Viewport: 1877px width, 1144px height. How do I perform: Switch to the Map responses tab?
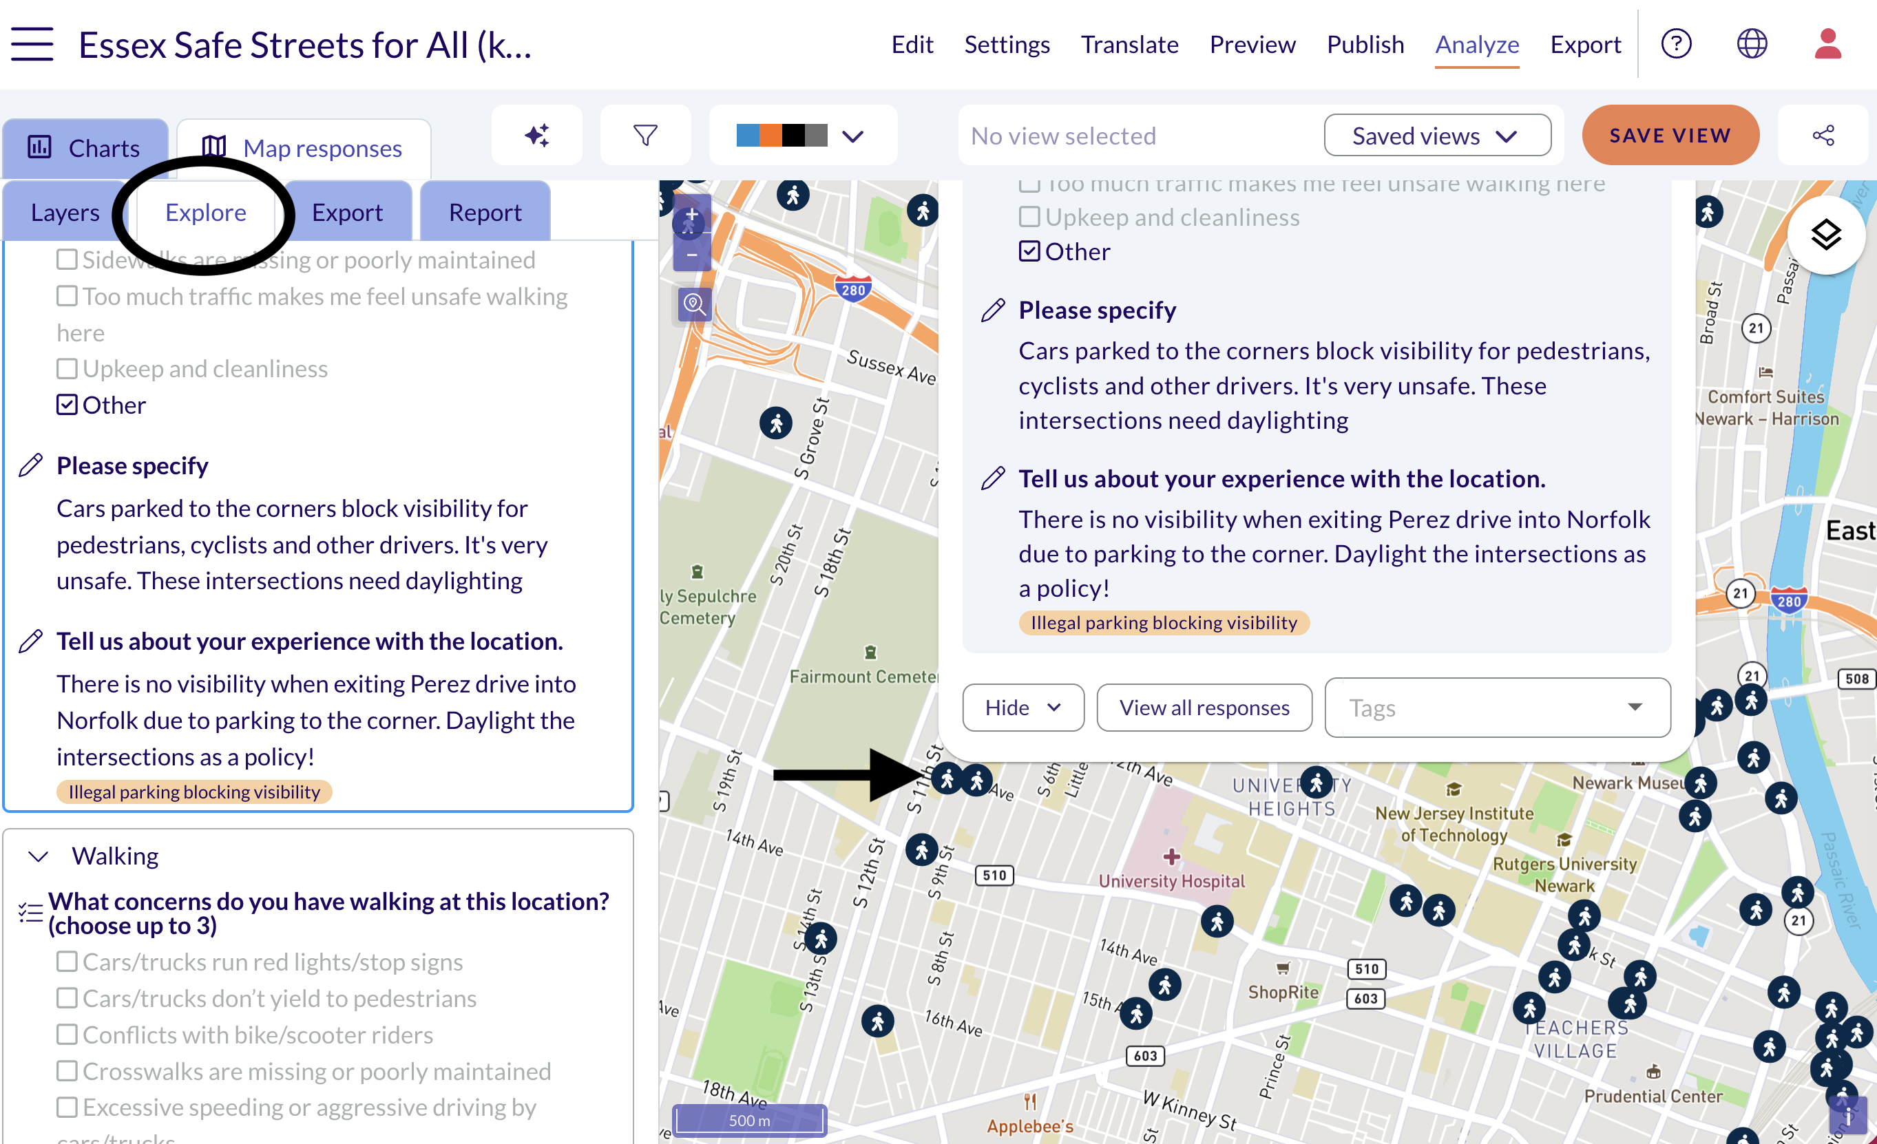click(304, 149)
